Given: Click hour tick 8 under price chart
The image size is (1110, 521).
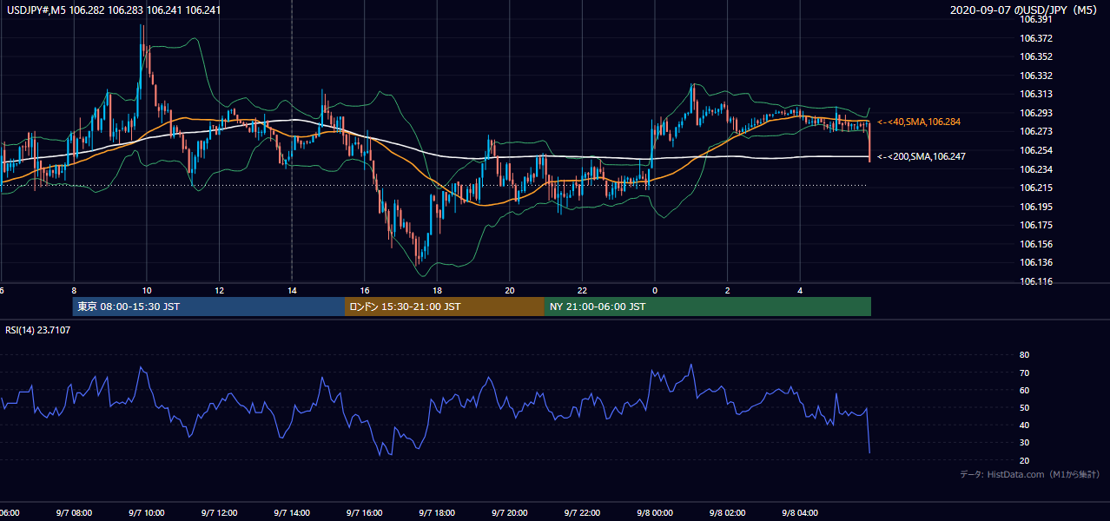Looking at the screenshot, I should 74,290.
